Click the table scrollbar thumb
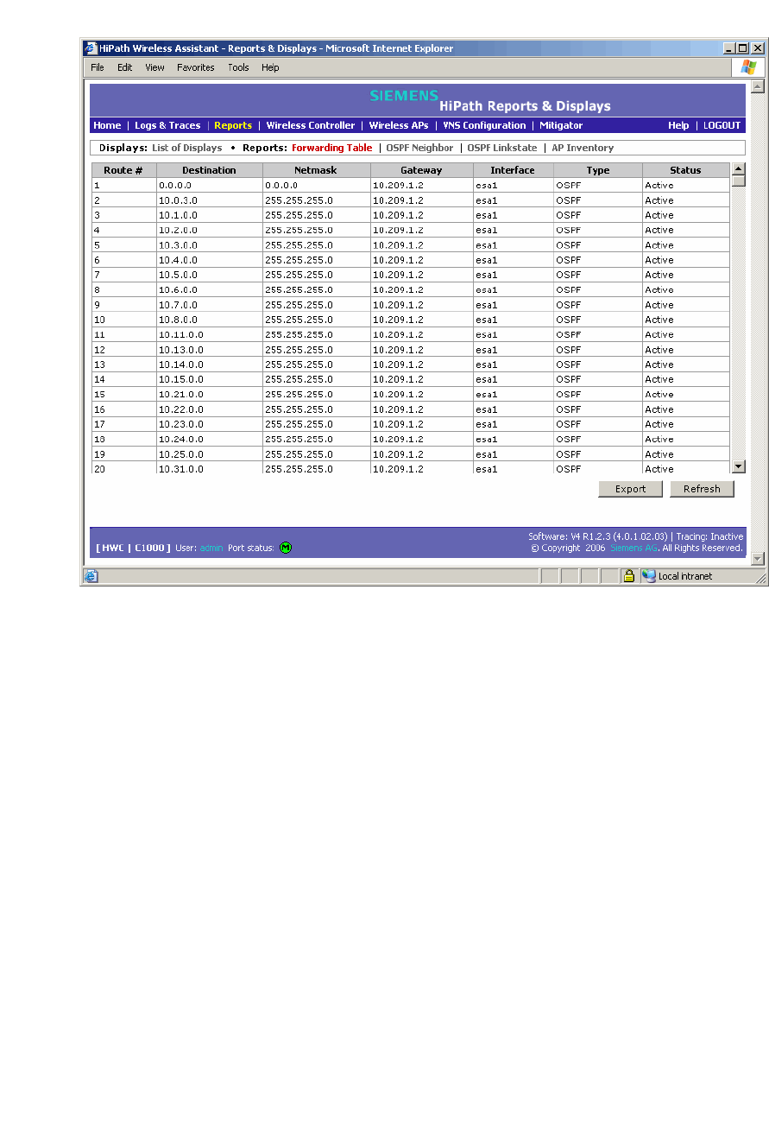This screenshot has width=769, height=1135. (738, 181)
